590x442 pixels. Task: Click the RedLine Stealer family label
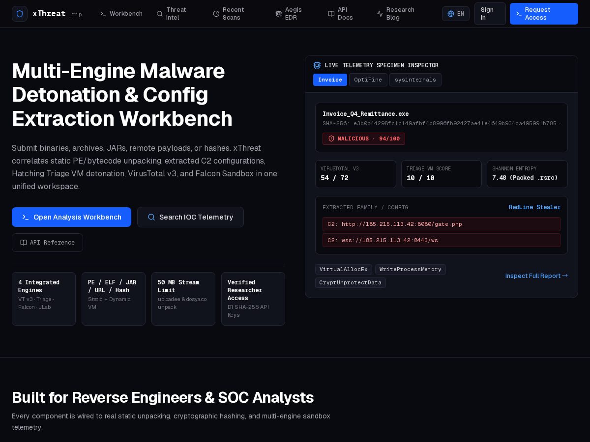tap(534, 207)
